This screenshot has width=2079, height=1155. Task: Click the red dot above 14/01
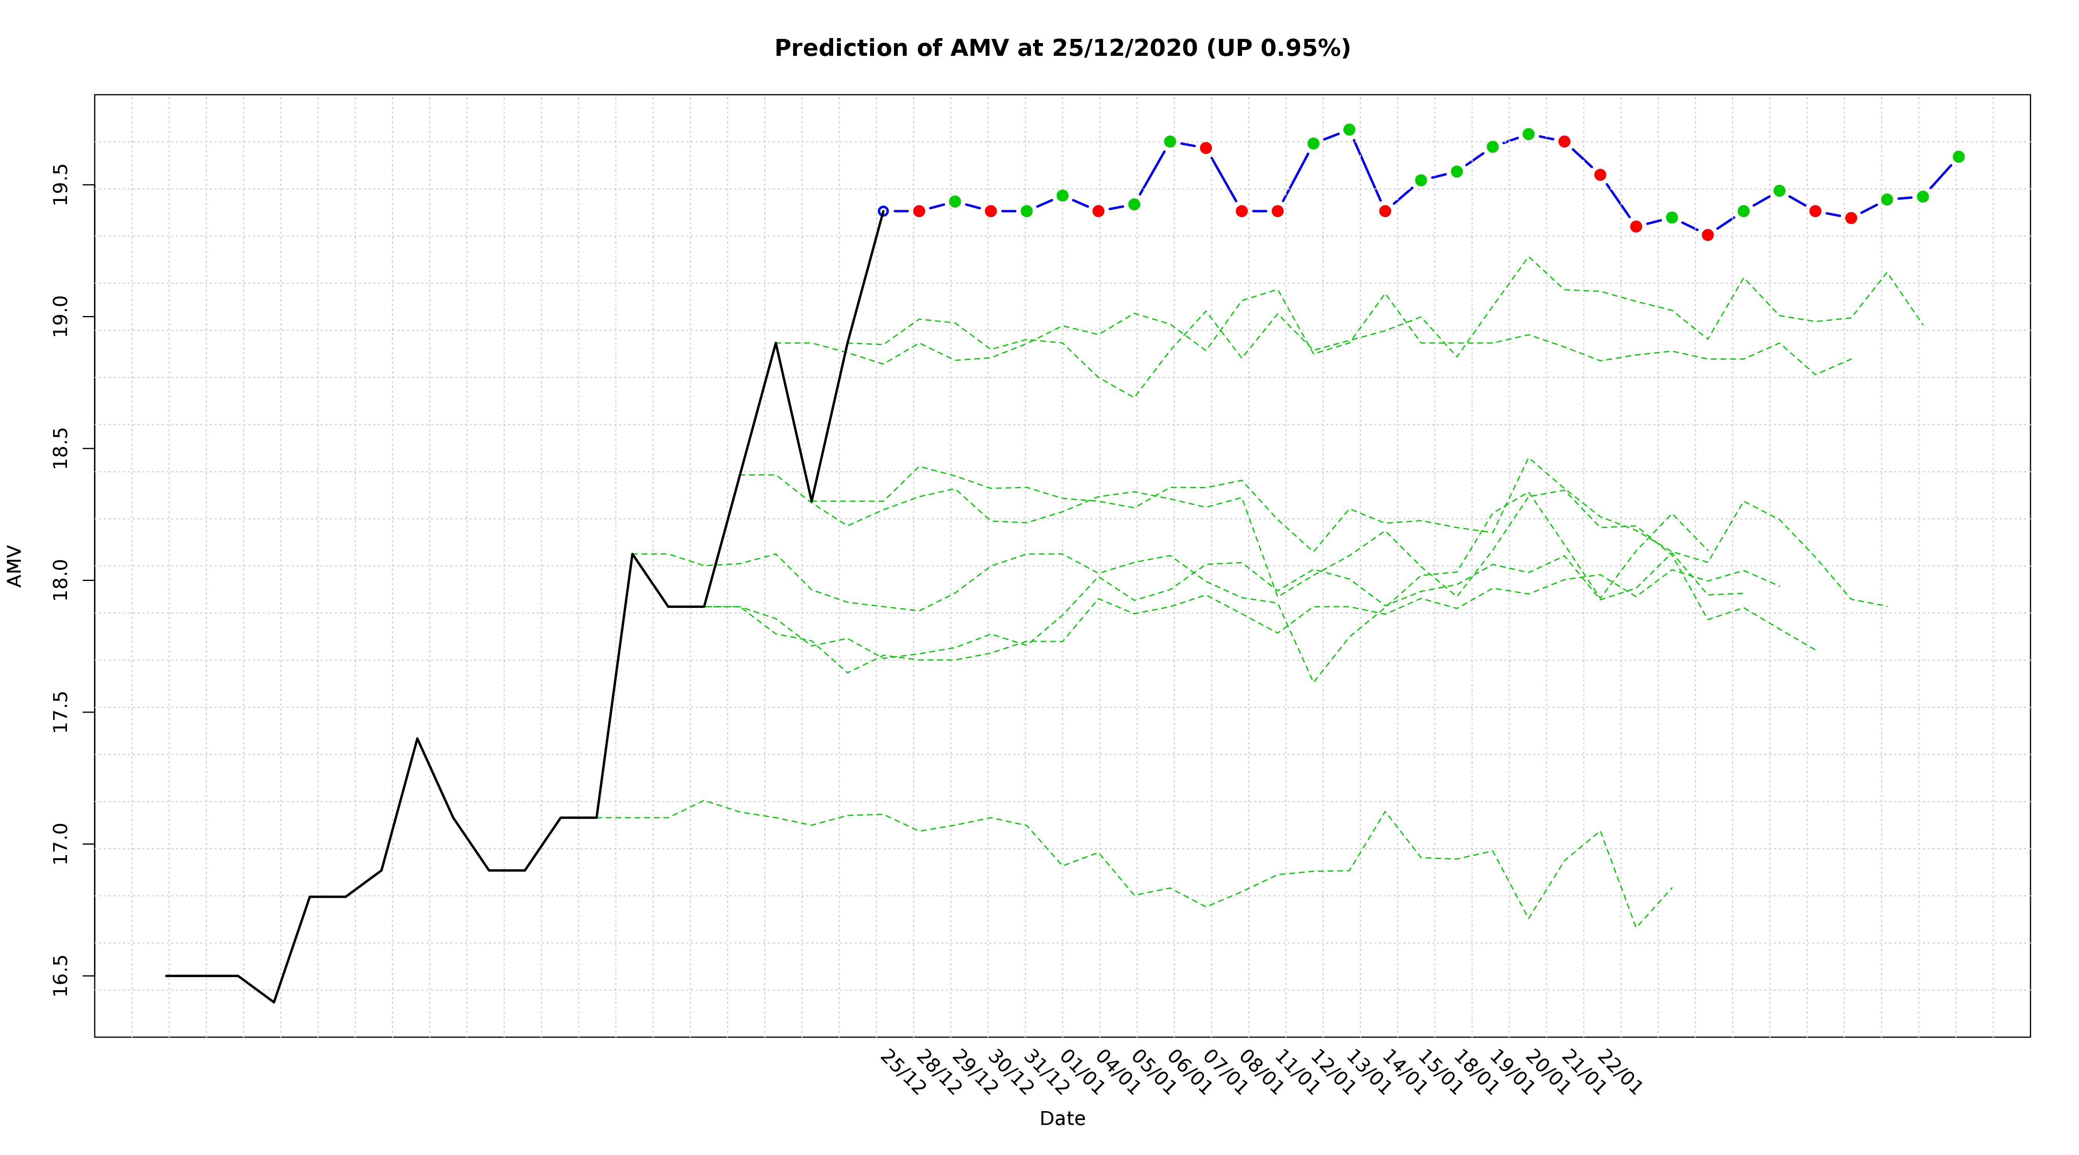click(x=1385, y=211)
